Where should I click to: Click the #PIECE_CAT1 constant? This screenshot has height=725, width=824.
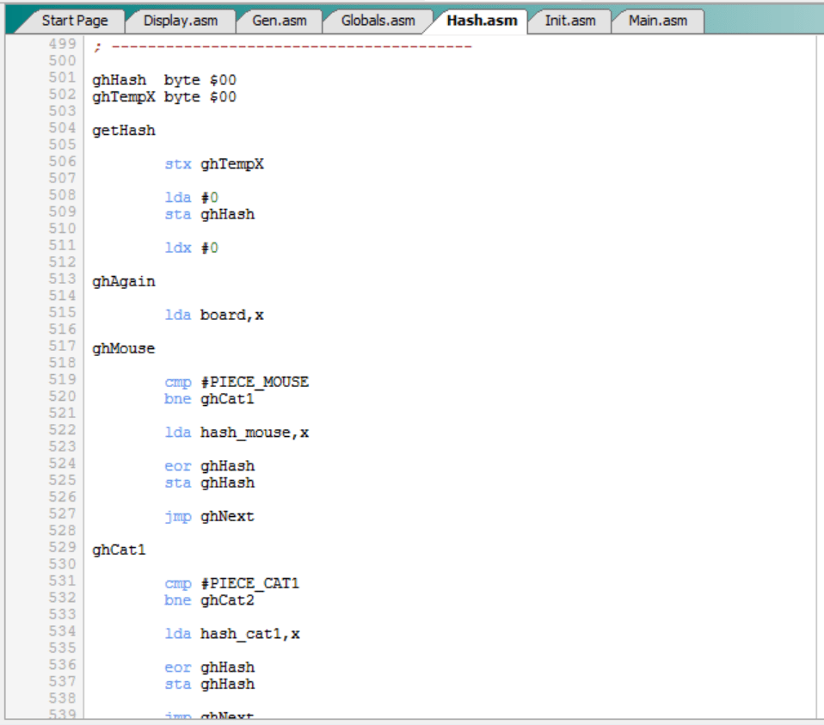(249, 584)
